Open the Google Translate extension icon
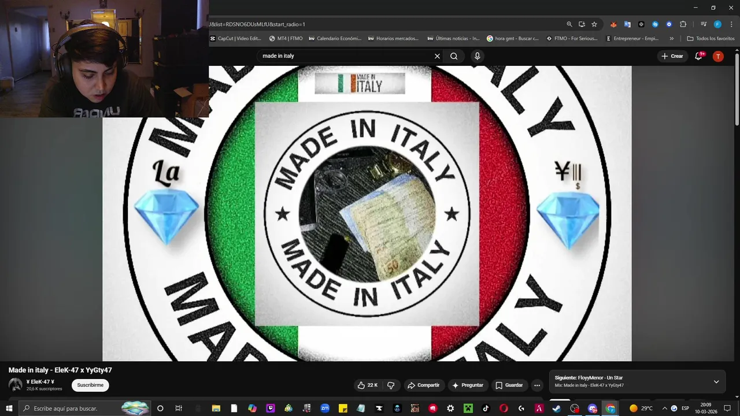Viewport: 740px width, 416px height. point(627,24)
